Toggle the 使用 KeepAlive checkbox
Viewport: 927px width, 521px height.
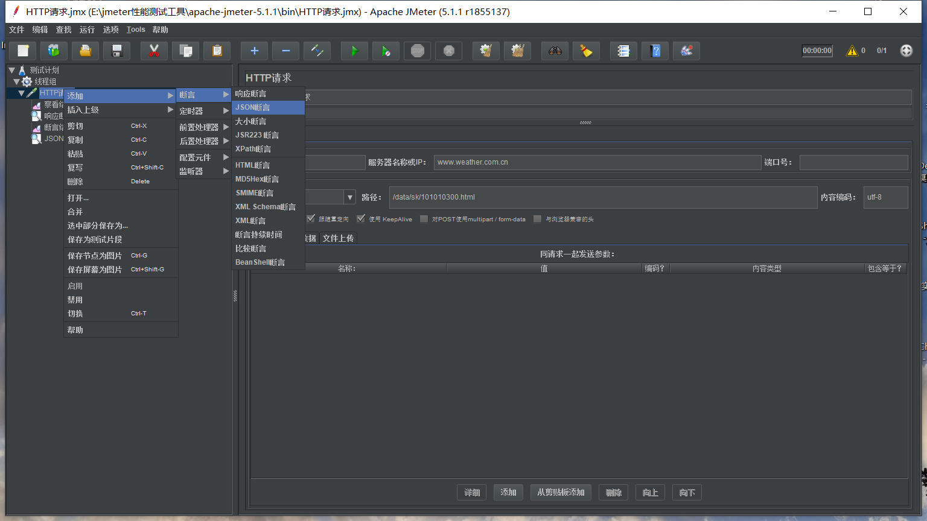point(361,218)
